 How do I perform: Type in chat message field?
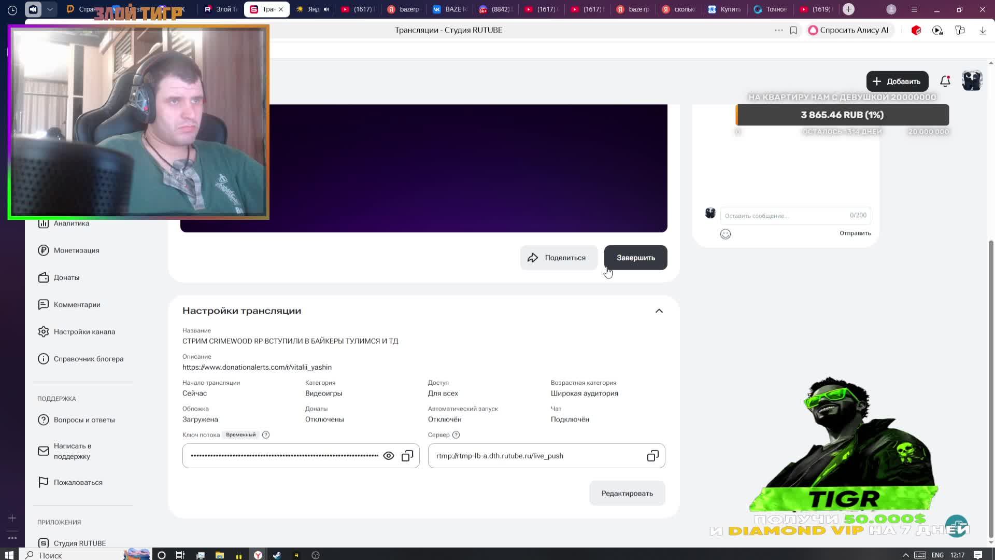click(783, 216)
